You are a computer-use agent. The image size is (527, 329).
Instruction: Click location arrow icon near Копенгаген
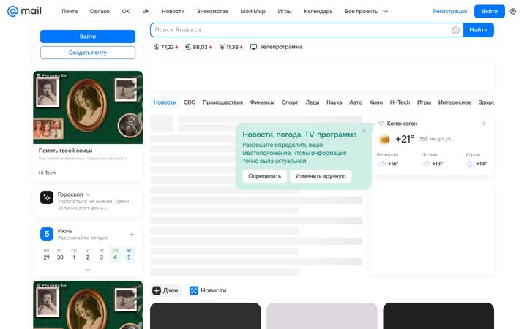381,124
